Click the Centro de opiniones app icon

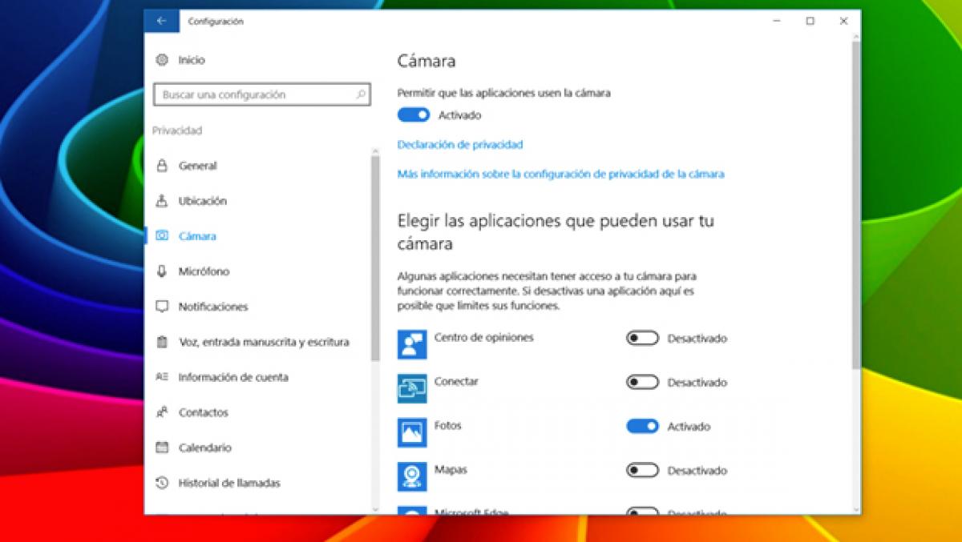coord(412,344)
